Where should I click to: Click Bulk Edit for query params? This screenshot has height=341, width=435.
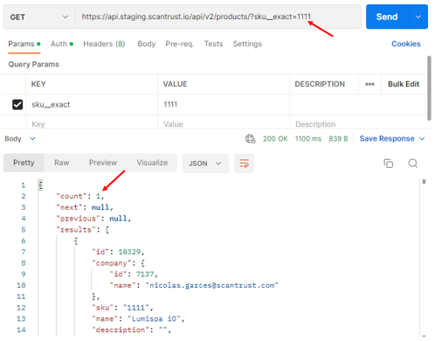pos(404,84)
